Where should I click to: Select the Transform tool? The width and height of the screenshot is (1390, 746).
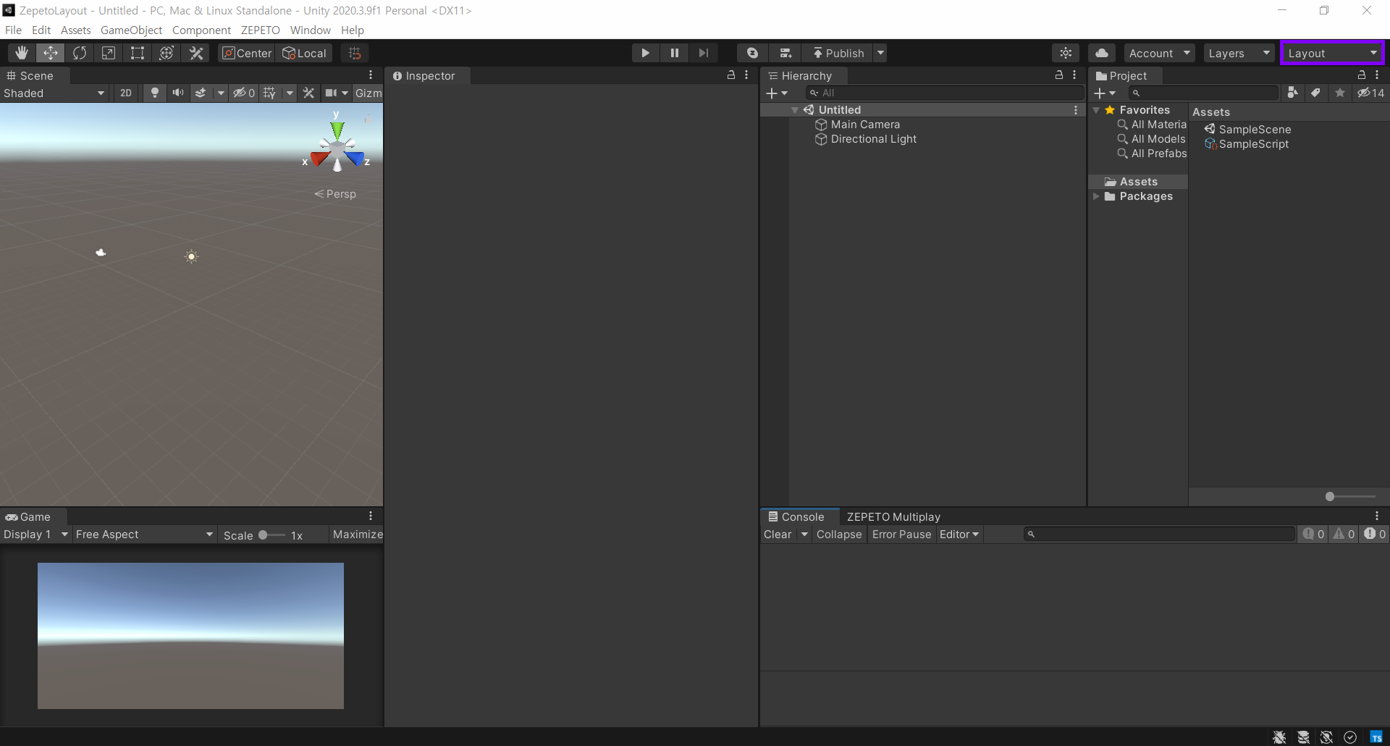click(167, 53)
